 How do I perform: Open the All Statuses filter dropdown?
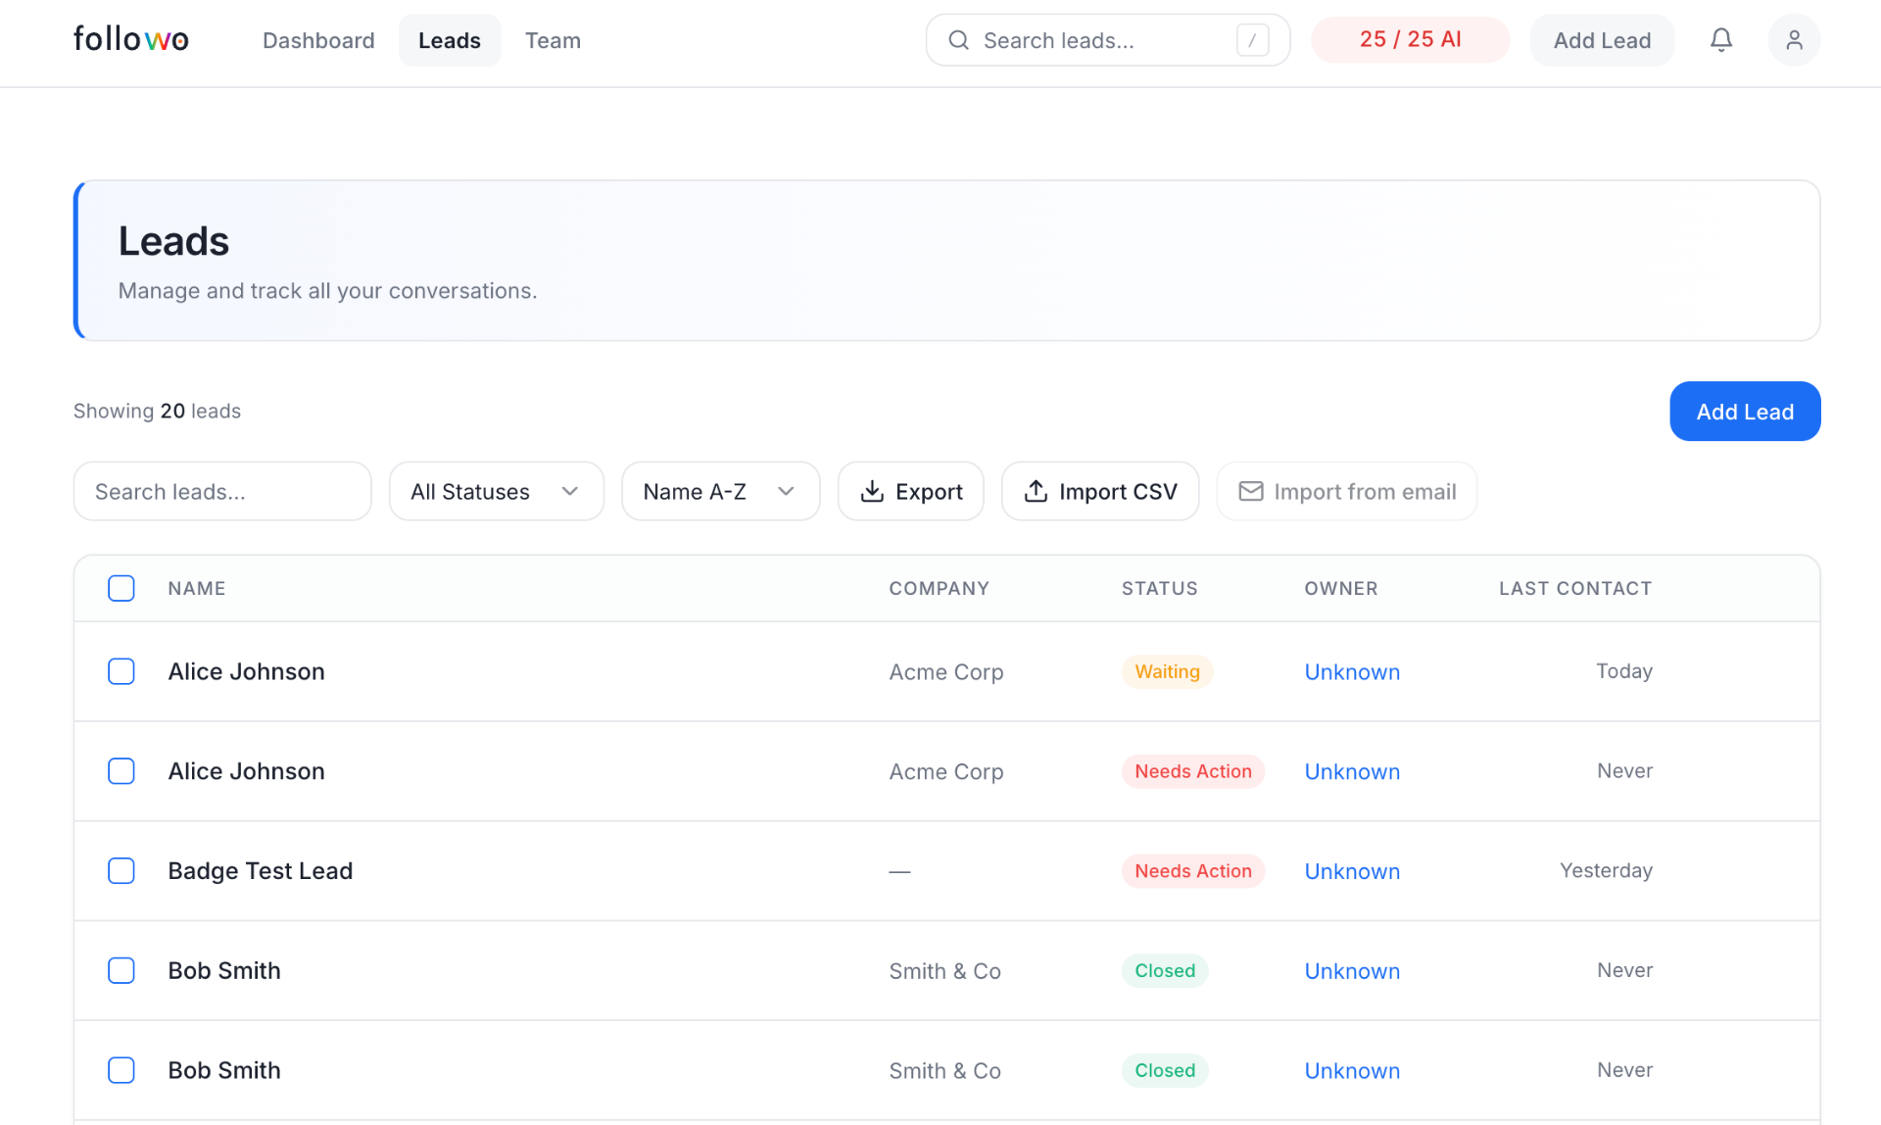click(496, 491)
